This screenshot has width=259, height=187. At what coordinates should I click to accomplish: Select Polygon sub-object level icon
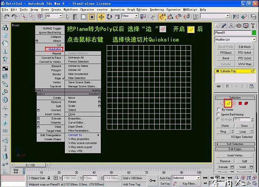pos(240,103)
